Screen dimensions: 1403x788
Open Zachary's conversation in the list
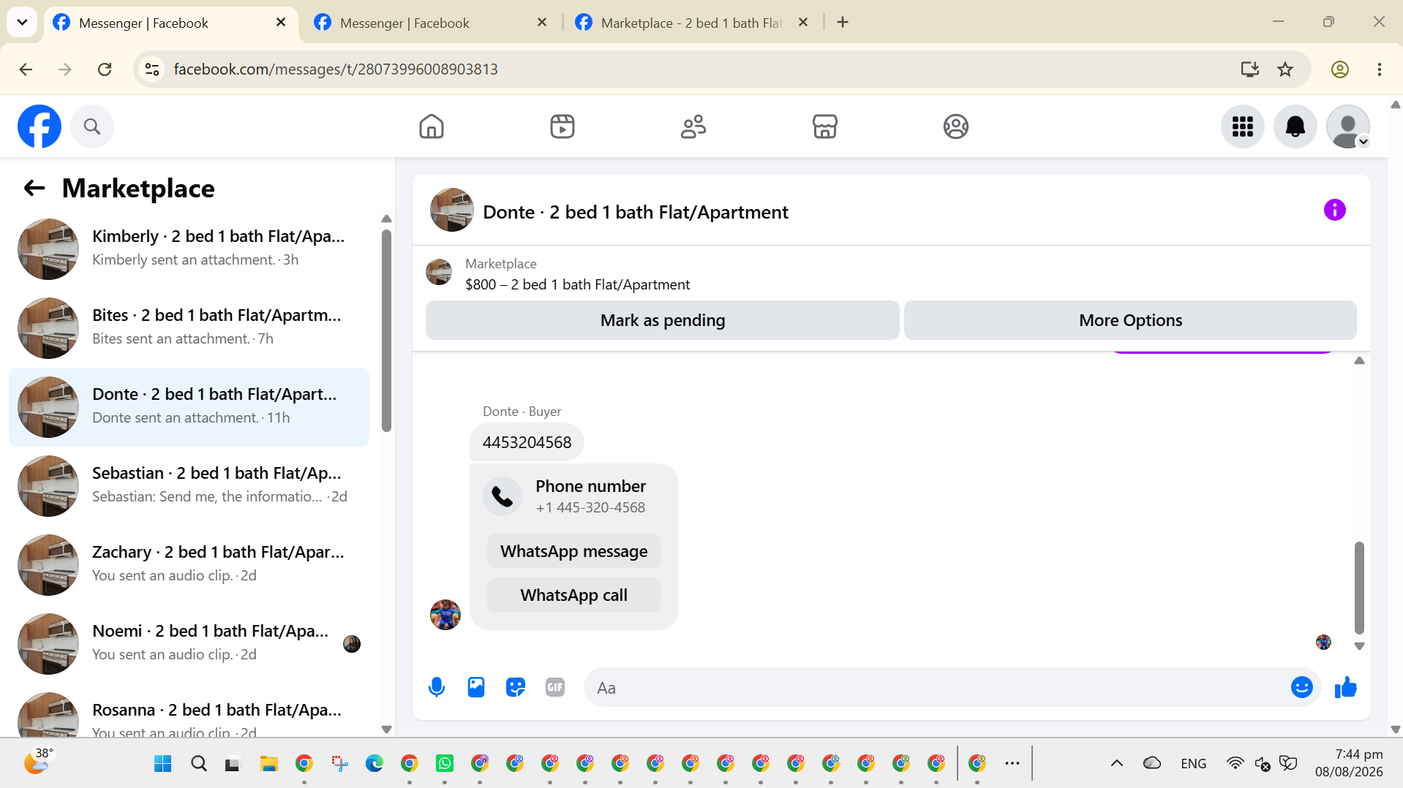[x=189, y=564]
